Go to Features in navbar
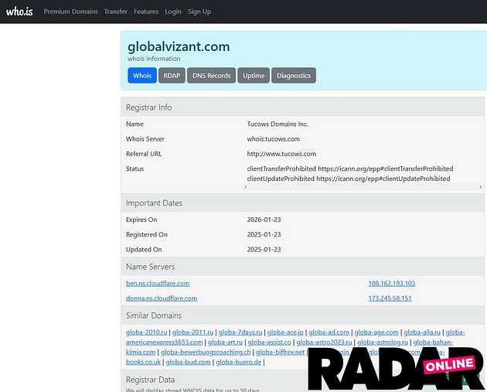This screenshot has width=487, height=392. coord(146,12)
